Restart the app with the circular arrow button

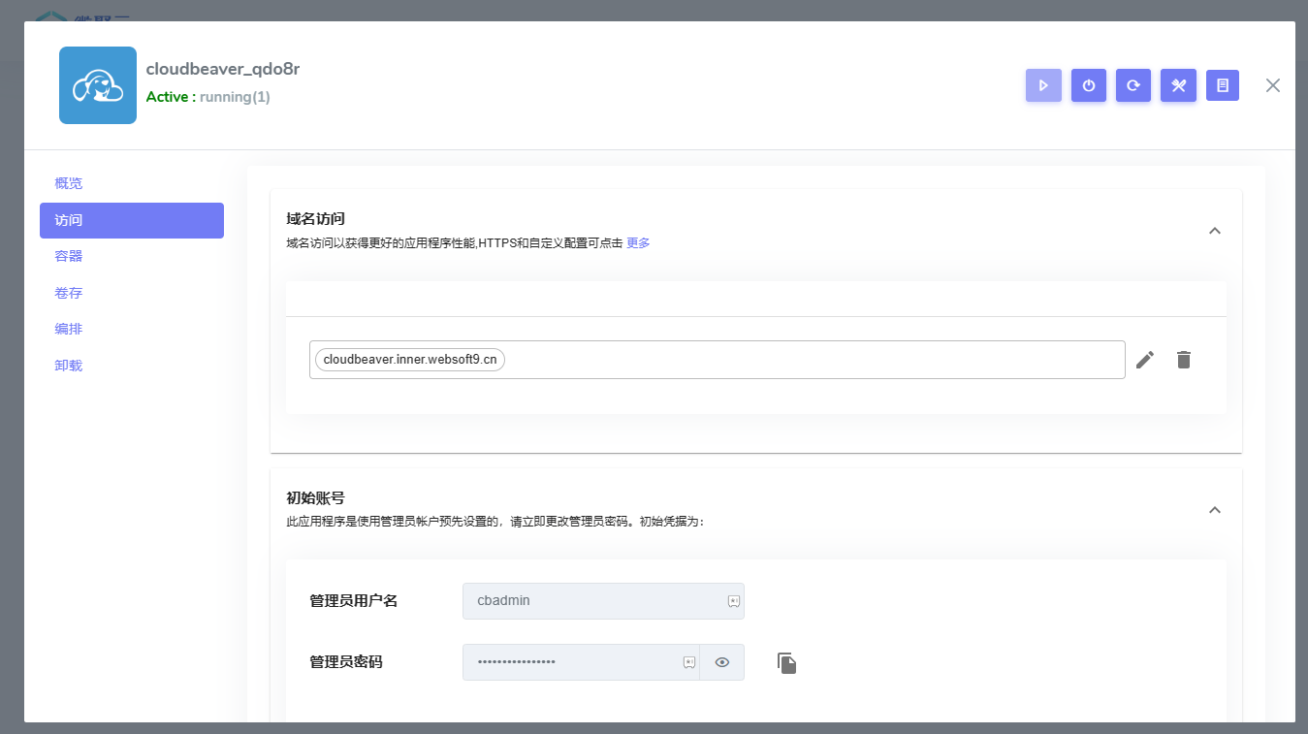1133,85
